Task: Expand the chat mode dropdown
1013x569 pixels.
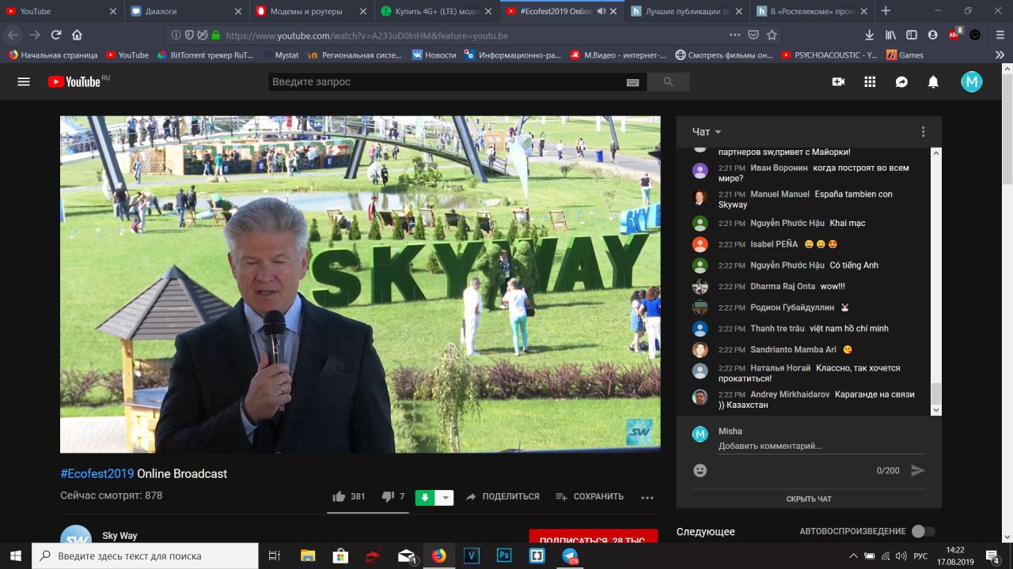Action: [x=707, y=132]
